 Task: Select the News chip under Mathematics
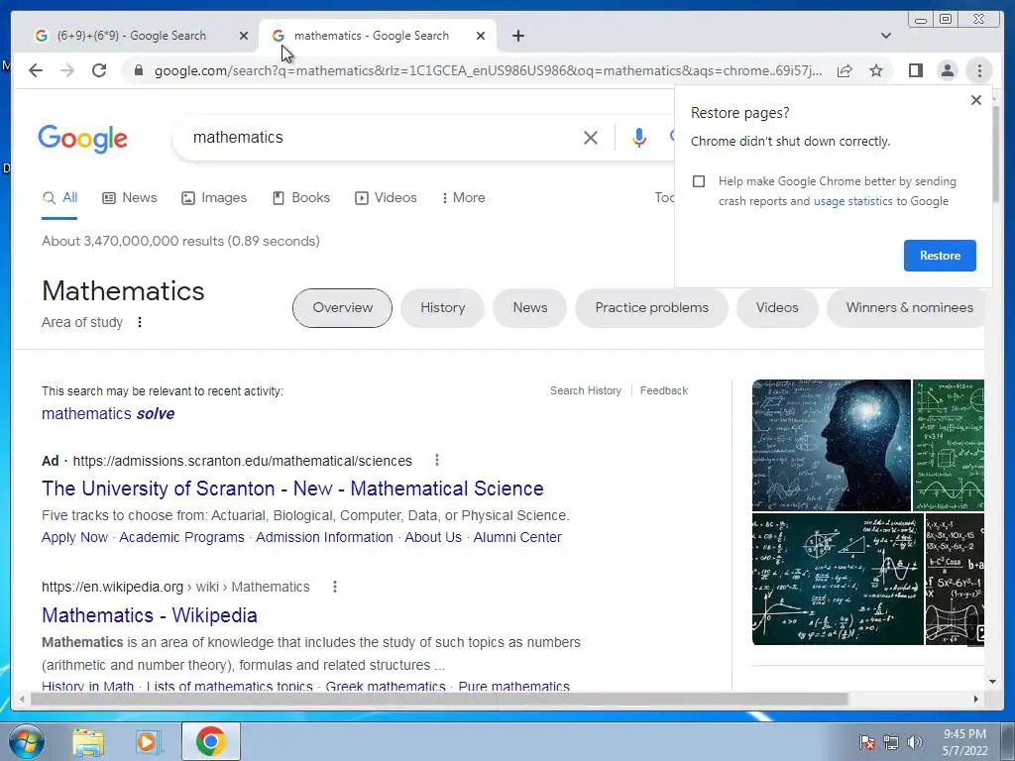click(x=530, y=308)
